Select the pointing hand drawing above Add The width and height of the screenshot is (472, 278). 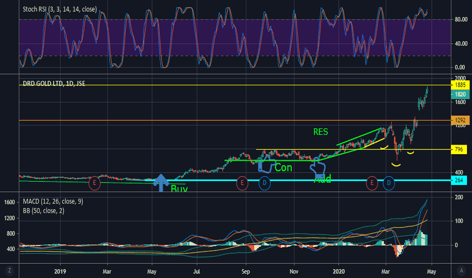pos(318,168)
